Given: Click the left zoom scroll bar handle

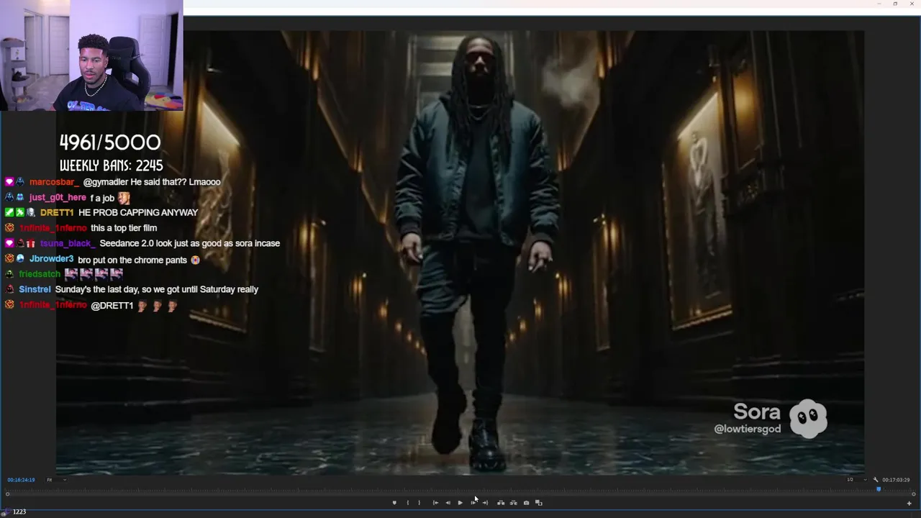Looking at the screenshot, I should [7, 494].
